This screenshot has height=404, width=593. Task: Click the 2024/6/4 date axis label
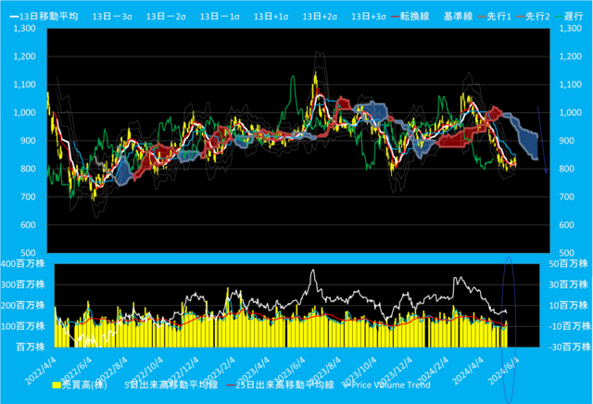(503, 371)
